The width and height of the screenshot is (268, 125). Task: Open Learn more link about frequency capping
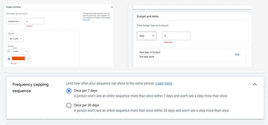coord(164,84)
